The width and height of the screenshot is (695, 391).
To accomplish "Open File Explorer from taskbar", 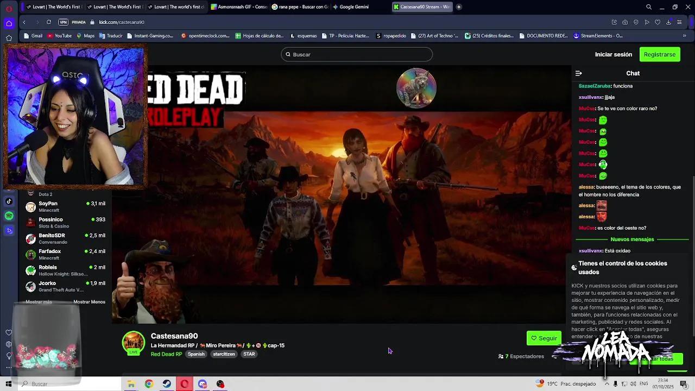I will [x=131, y=384].
